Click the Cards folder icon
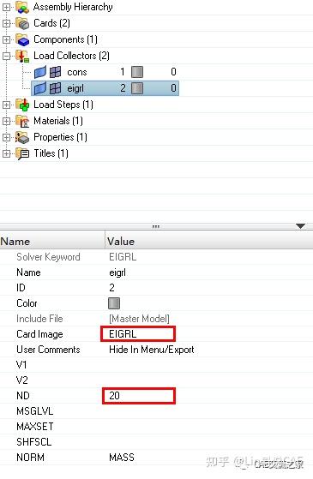Image resolution: width=313 pixels, height=479 pixels. (x=22, y=23)
